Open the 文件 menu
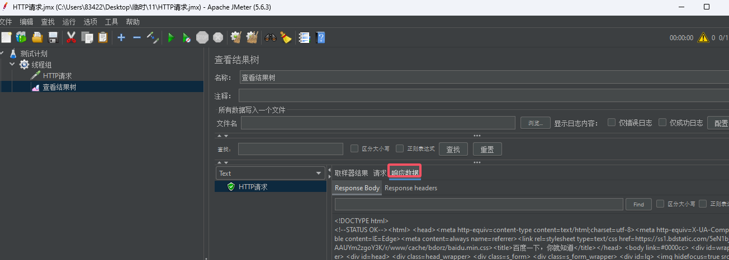The image size is (729, 260). [6, 22]
